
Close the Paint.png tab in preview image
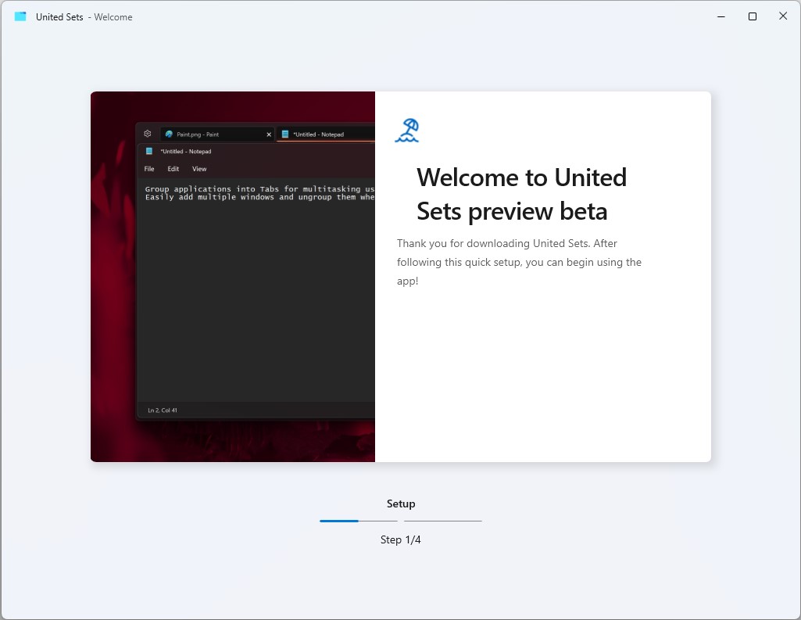tap(269, 134)
